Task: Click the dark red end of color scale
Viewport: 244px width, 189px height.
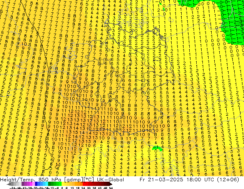Action: click(x=109, y=184)
